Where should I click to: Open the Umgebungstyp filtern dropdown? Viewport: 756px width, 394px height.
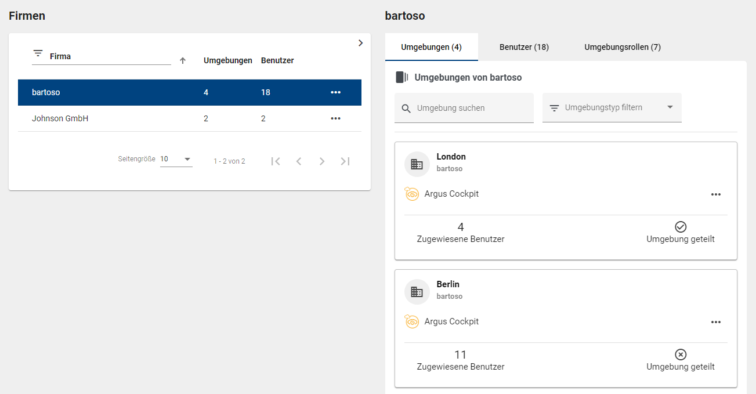[x=612, y=108]
